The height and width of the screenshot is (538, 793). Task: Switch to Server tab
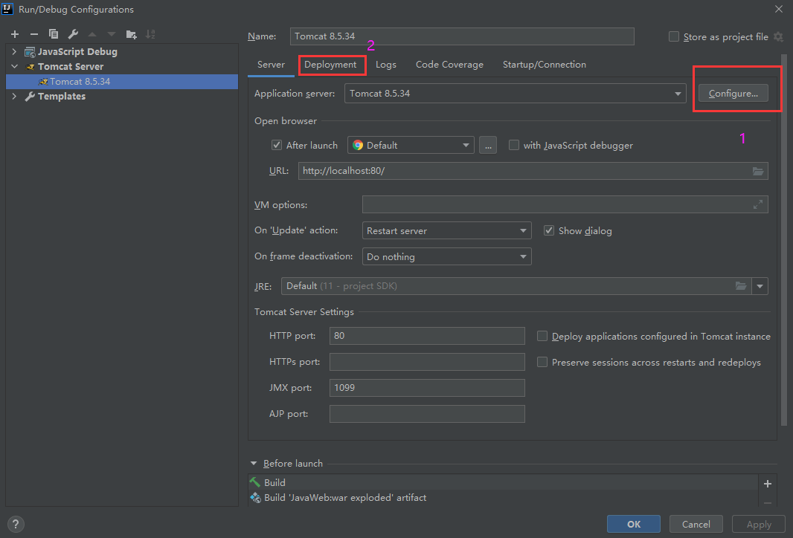tap(271, 65)
